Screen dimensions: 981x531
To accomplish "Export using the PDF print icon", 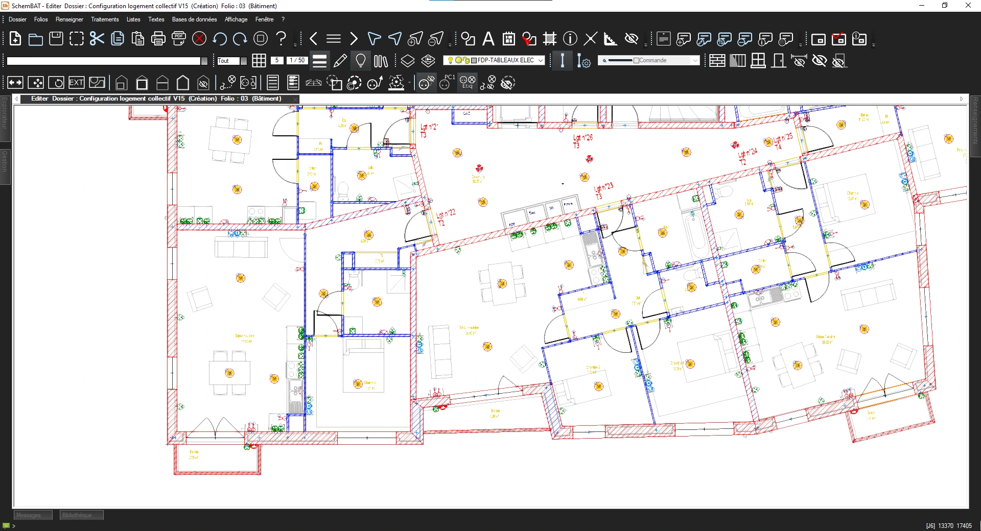I will tap(178, 39).
